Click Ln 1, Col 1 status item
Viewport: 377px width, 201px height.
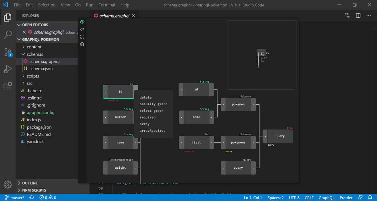[253, 198]
